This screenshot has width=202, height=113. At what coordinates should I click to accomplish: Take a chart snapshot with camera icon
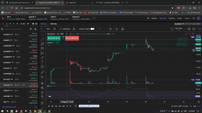pyautogui.click(x=194, y=29)
